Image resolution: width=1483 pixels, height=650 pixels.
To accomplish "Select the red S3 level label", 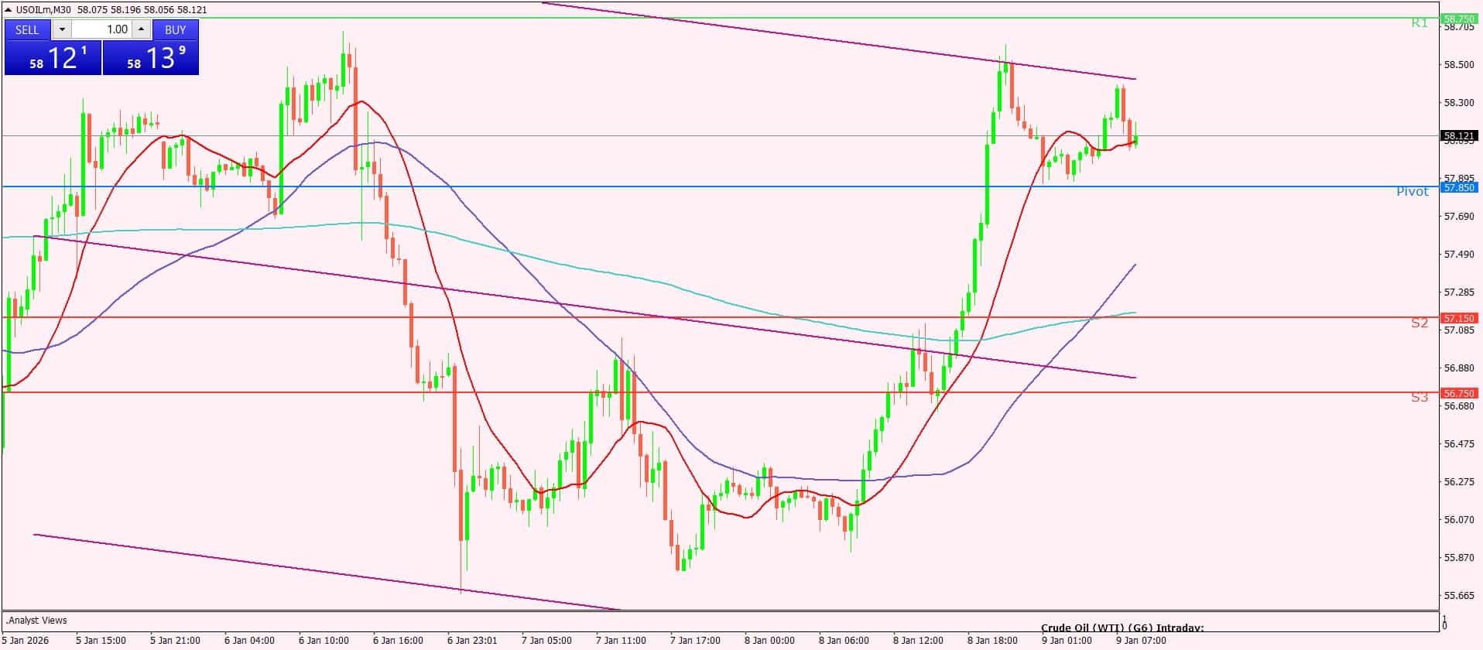I will [1420, 397].
